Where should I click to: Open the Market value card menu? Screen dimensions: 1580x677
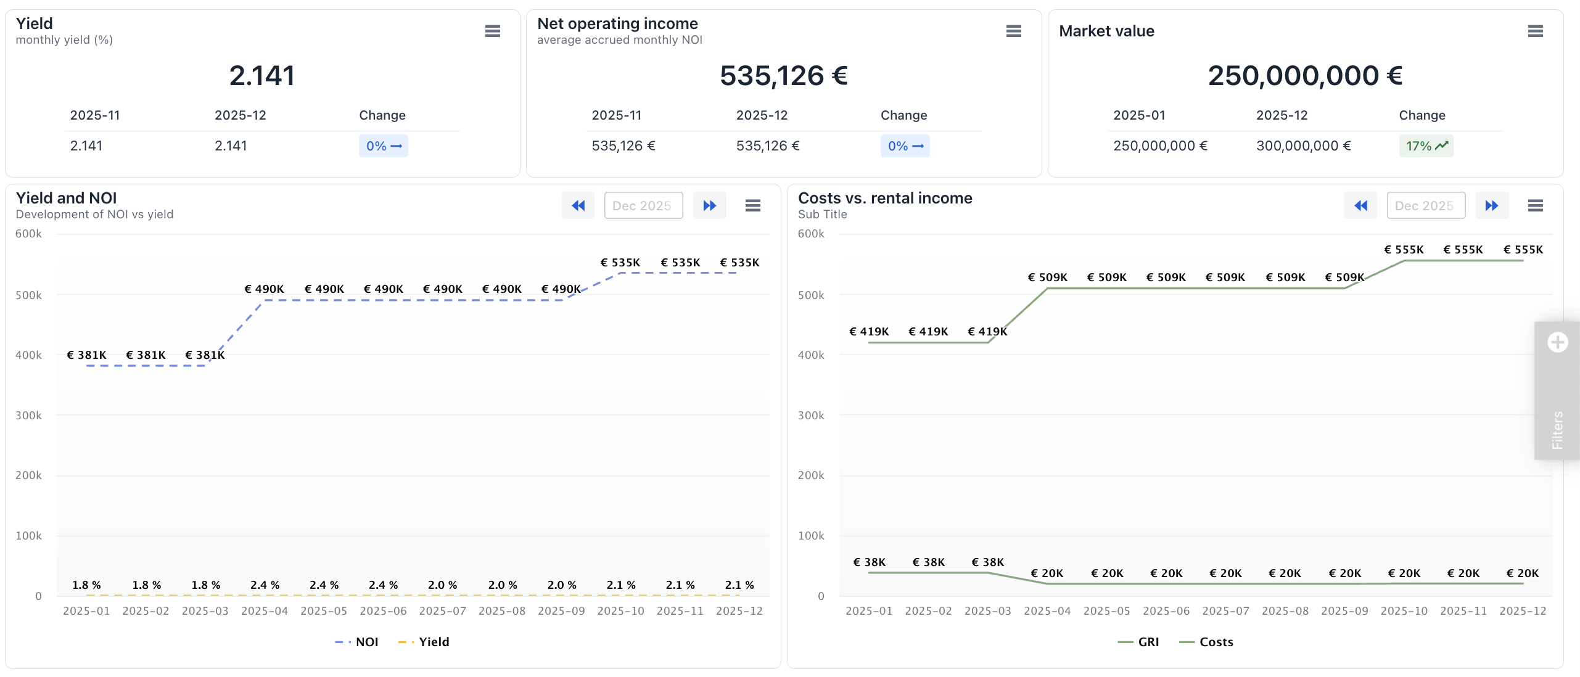click(x=1535, y=31)
